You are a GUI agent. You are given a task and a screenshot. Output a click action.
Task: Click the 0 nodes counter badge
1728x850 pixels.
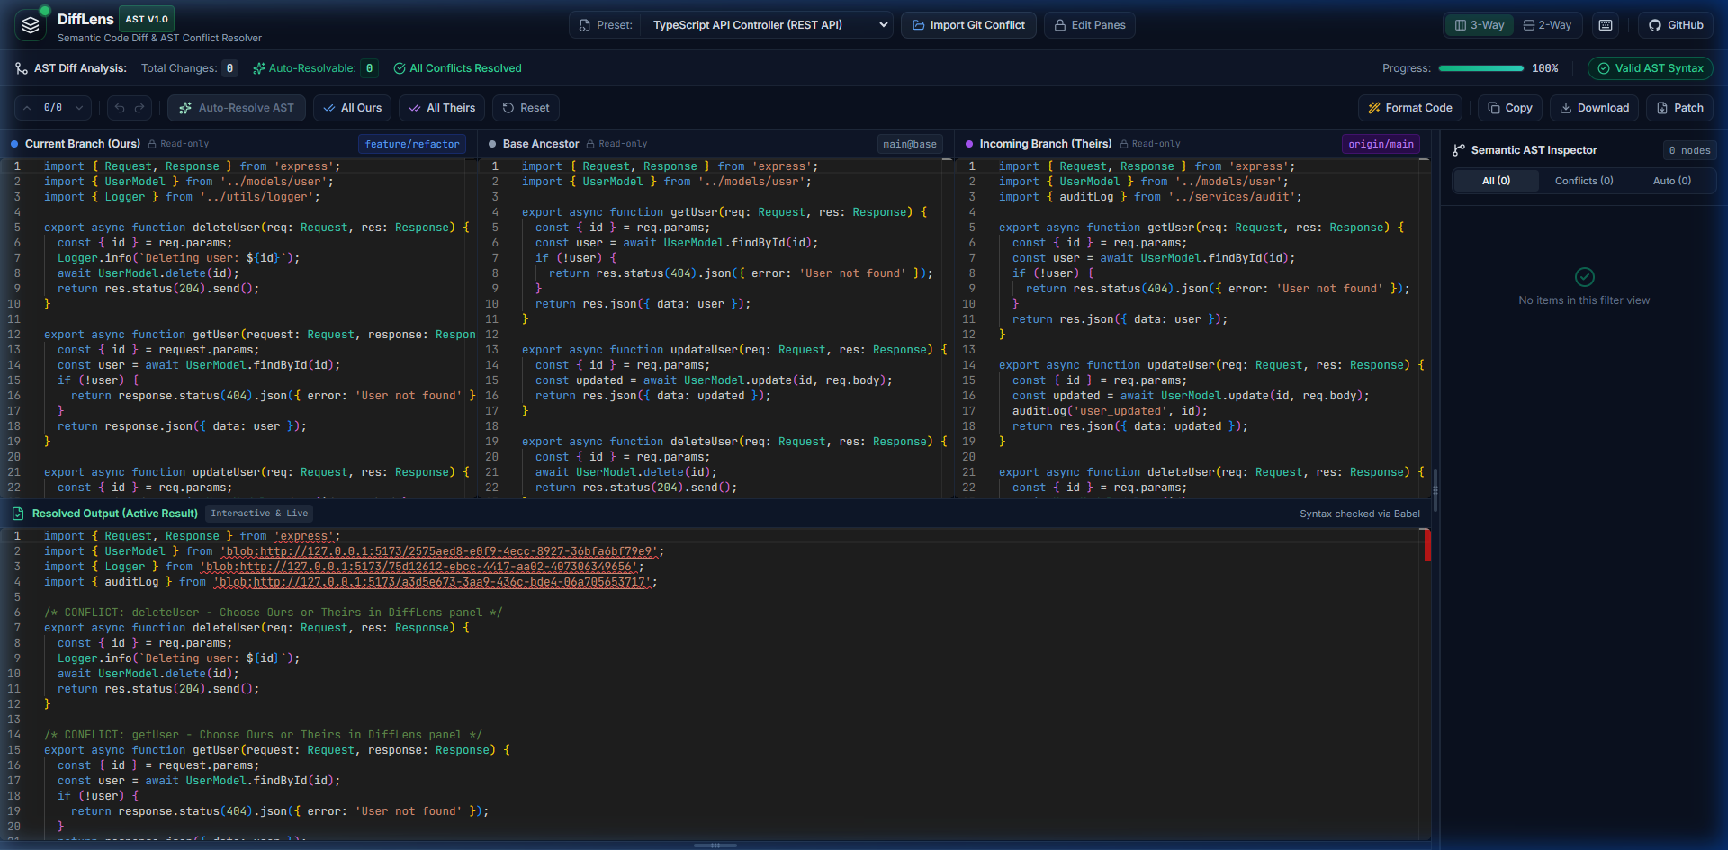[x=1689, y=150]
